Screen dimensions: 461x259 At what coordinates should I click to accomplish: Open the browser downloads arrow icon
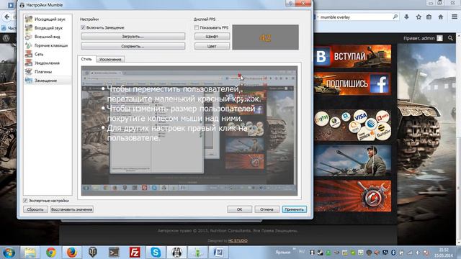pos(406,17)
